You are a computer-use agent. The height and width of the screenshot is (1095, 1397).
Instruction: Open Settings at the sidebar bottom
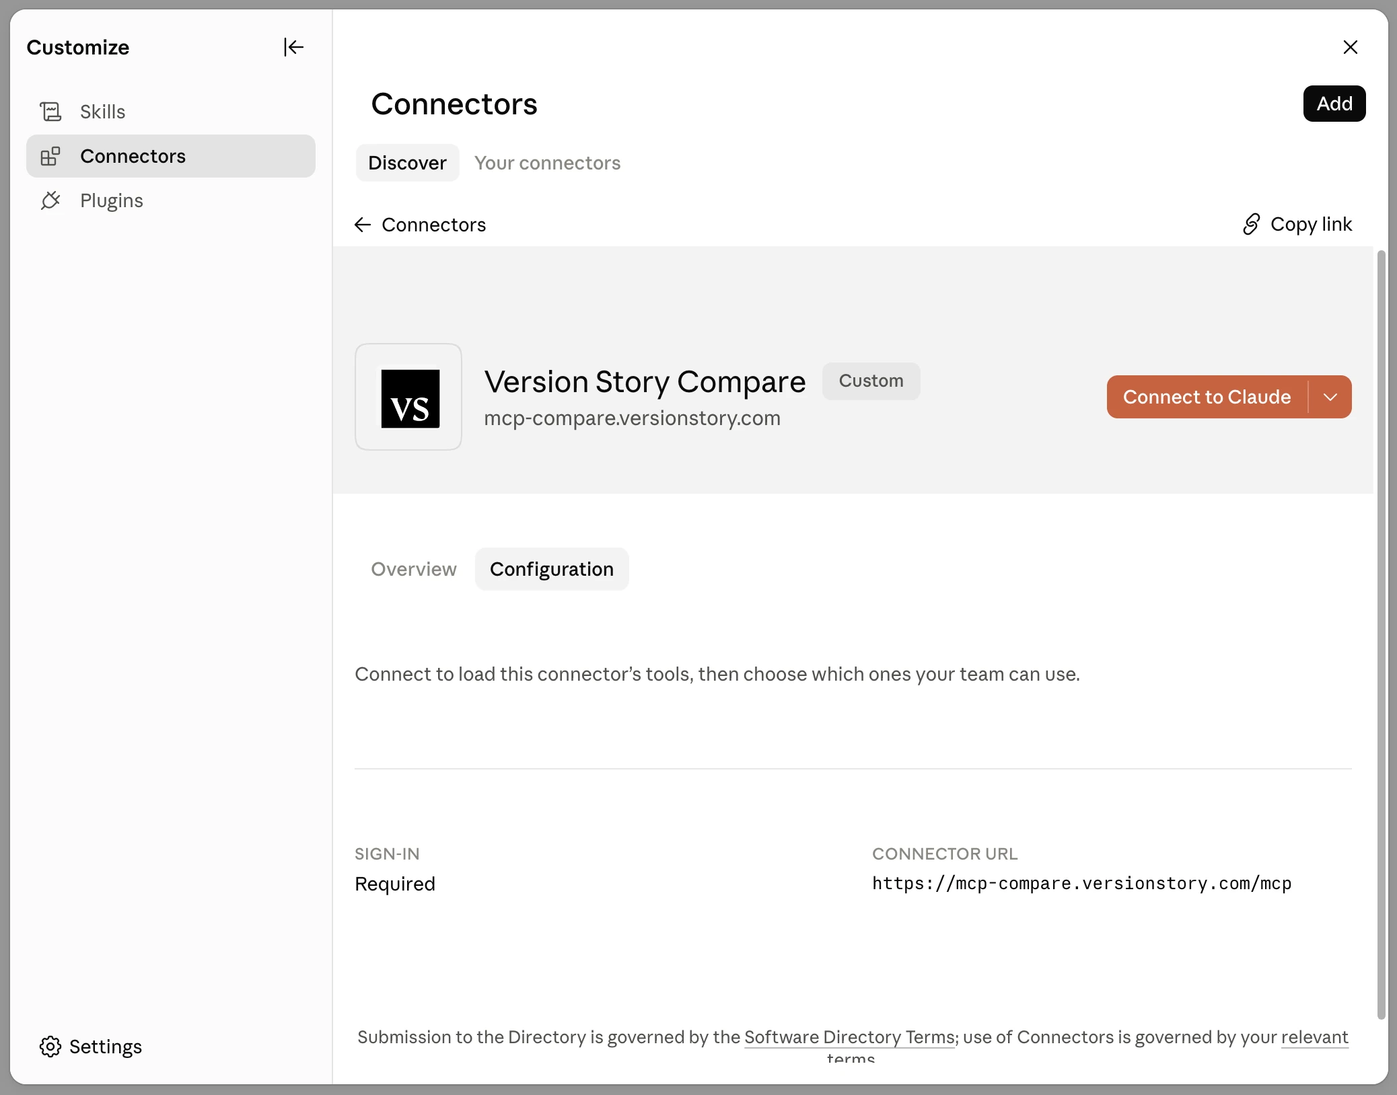(91, 1047)
